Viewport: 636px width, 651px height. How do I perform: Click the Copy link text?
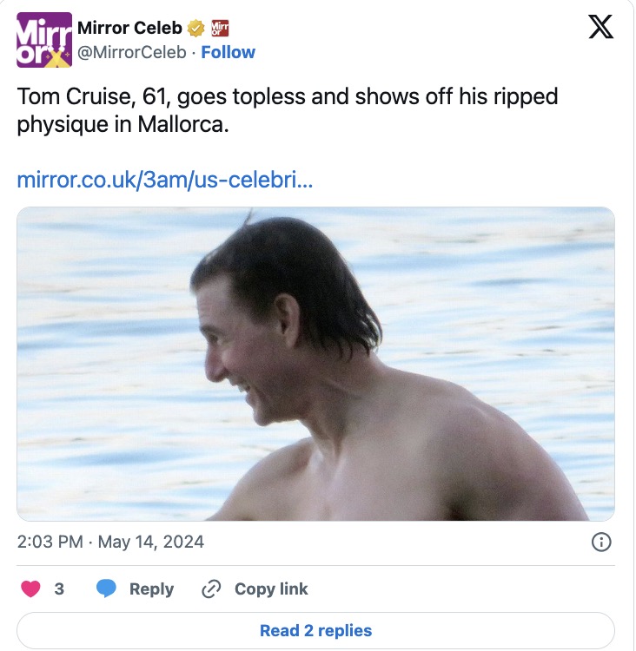pyautogui.click(x=271, y=589)
